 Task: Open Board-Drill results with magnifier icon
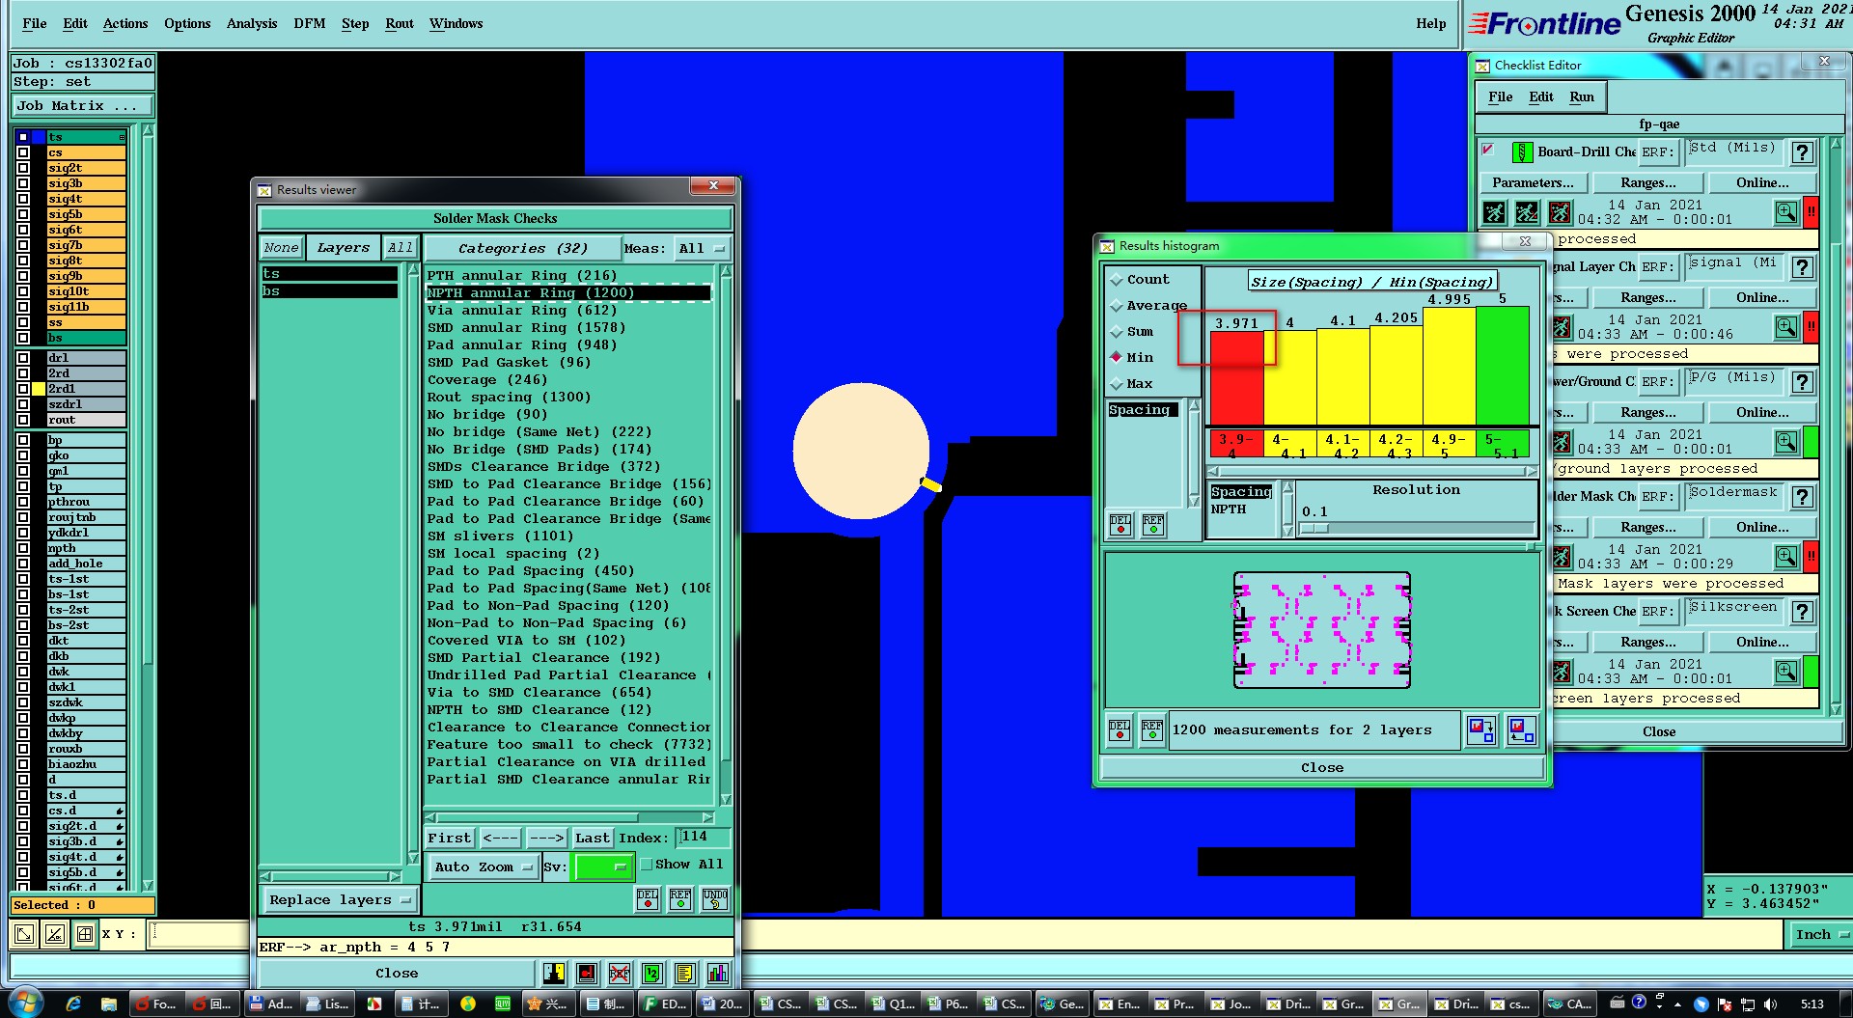point(1786,212)
